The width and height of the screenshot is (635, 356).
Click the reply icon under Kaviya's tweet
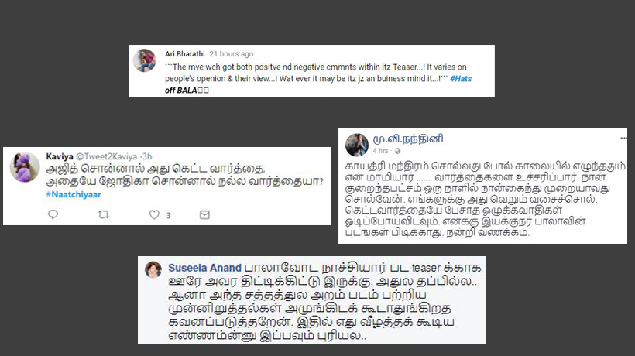click(x=53, y=214)
